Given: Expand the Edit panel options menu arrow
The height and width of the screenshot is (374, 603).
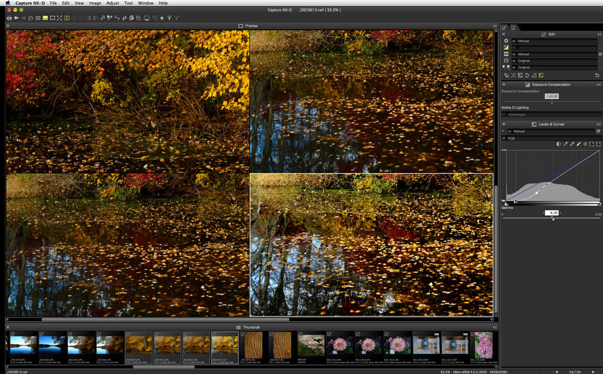Looking at the screenshot, I should coord(599,34).
